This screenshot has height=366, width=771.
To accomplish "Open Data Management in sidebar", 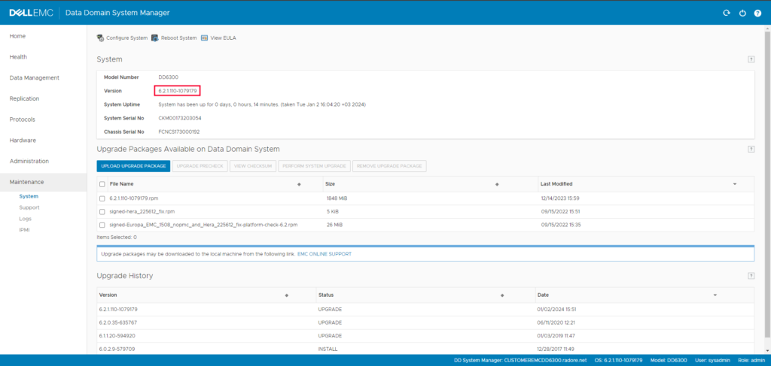I will pyautogui.click(x=34, y=77).
